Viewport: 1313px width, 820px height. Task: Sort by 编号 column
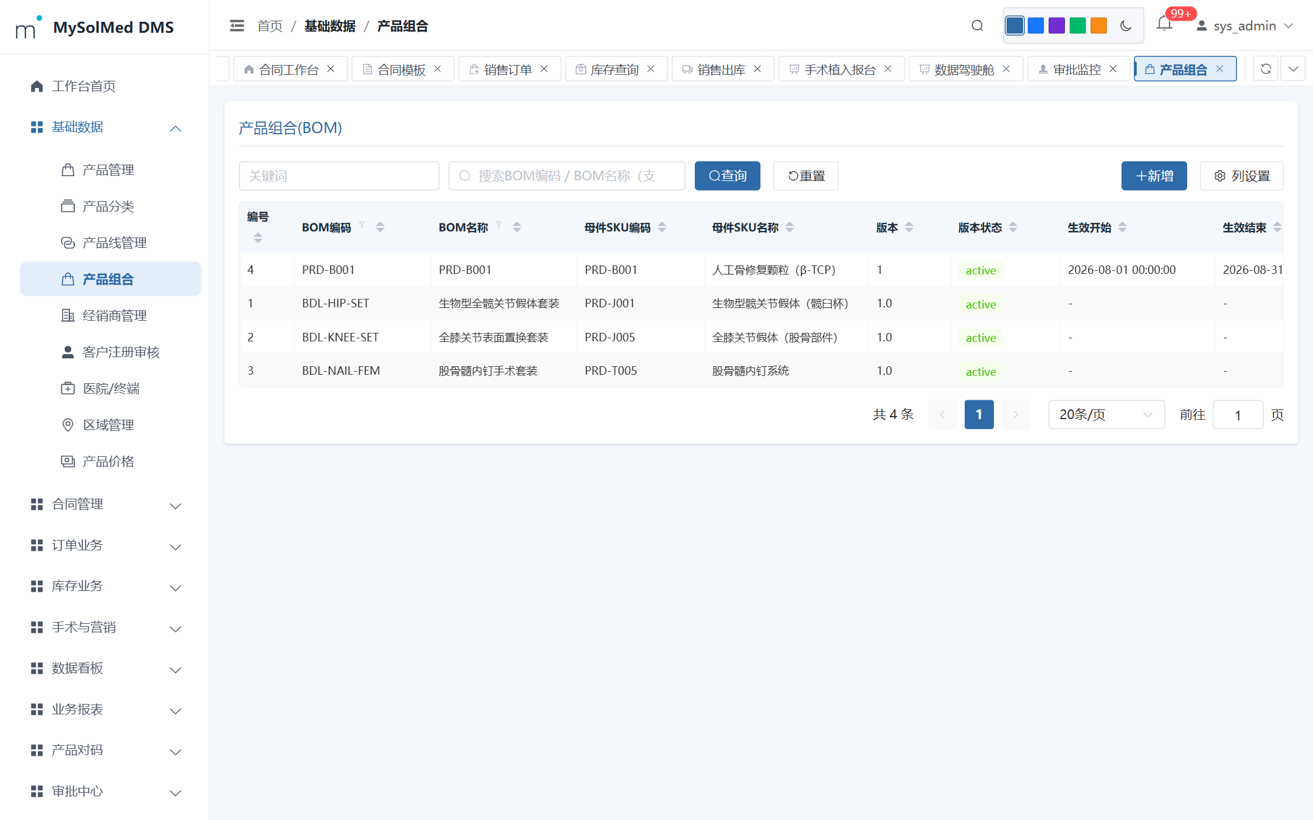[x=258, y=238]
